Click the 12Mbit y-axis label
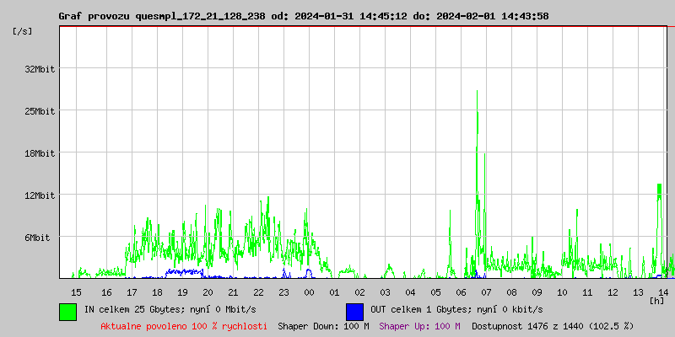This screenshot has width=675, height=337. point(40,195)
